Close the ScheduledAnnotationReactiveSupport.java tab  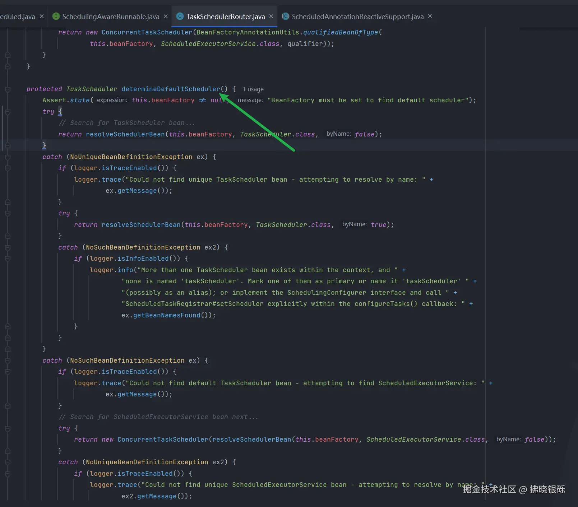click(x=430, y=16)
